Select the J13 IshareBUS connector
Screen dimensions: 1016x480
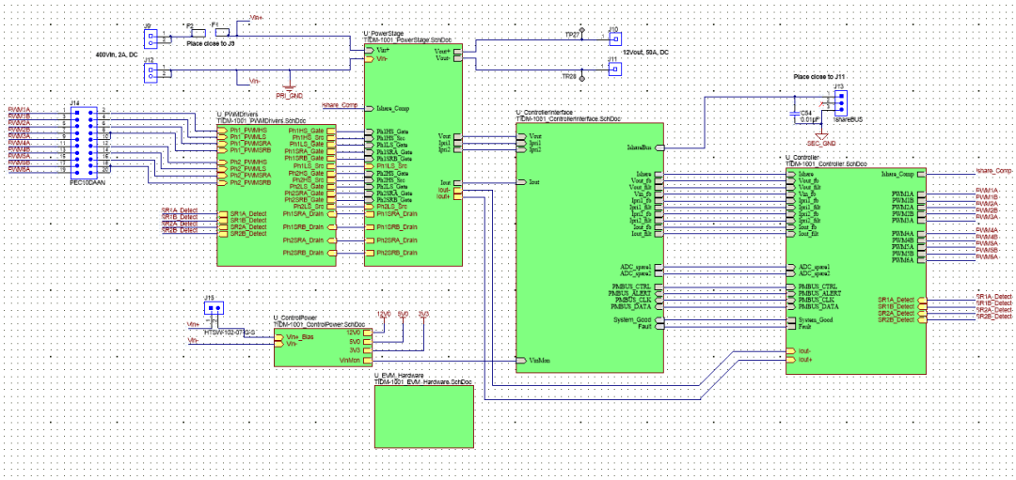coord(841,100)
